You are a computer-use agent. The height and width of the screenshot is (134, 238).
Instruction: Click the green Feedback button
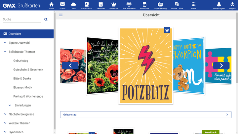click(x=211, y=132)
